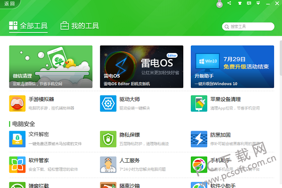Viewport: 282px width, 188px height.
Task: Launch the 软件小助手 icon
Action: 199,185
